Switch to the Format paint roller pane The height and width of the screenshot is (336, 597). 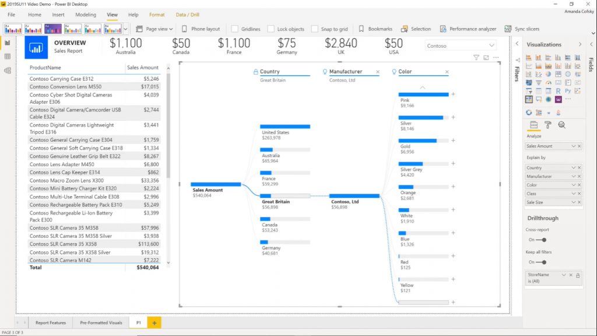(x=549, y=125)
